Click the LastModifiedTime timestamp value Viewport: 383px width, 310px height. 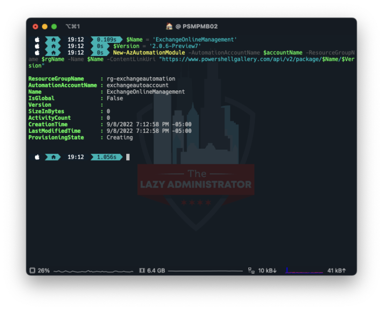point(149,131)
